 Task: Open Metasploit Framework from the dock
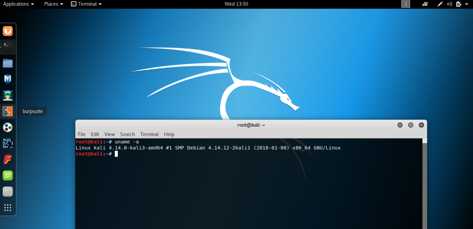coord(7,79)
